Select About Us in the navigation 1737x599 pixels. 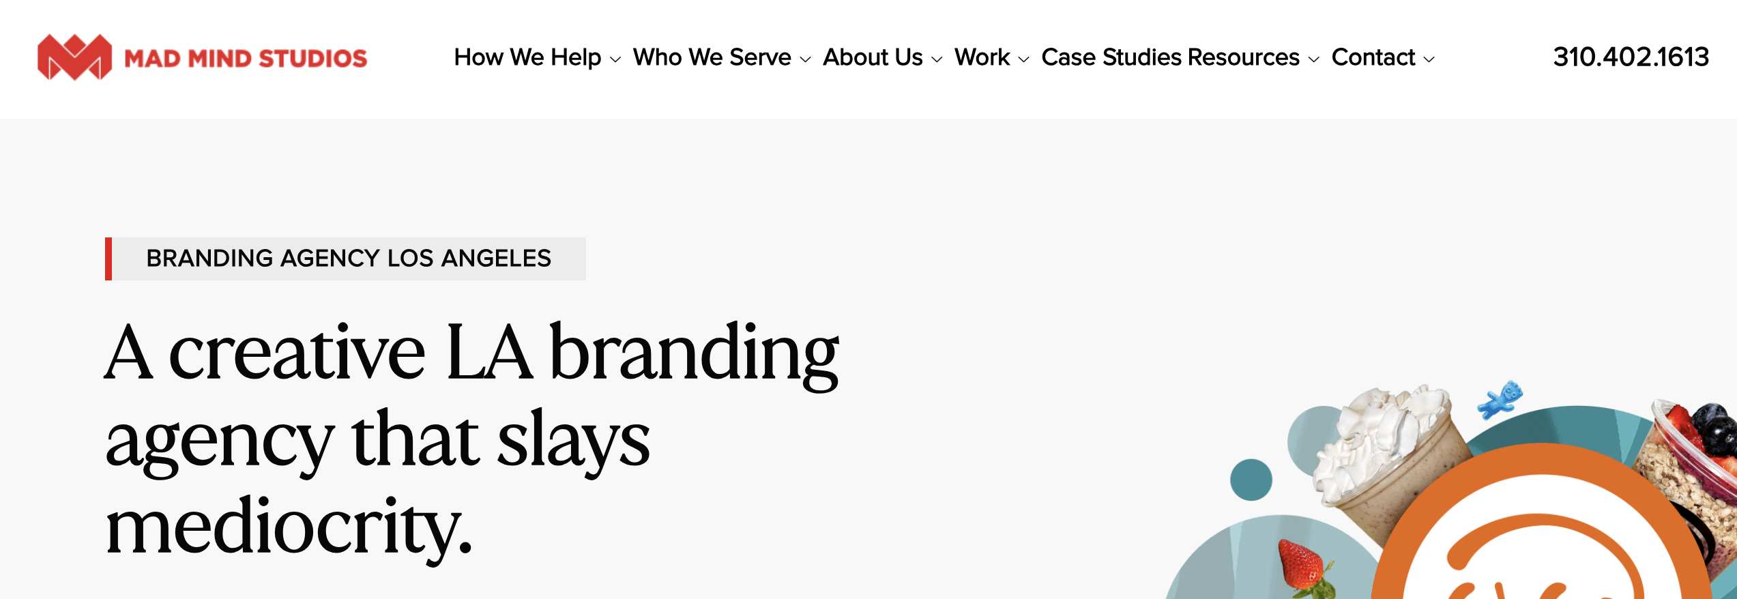873,57
